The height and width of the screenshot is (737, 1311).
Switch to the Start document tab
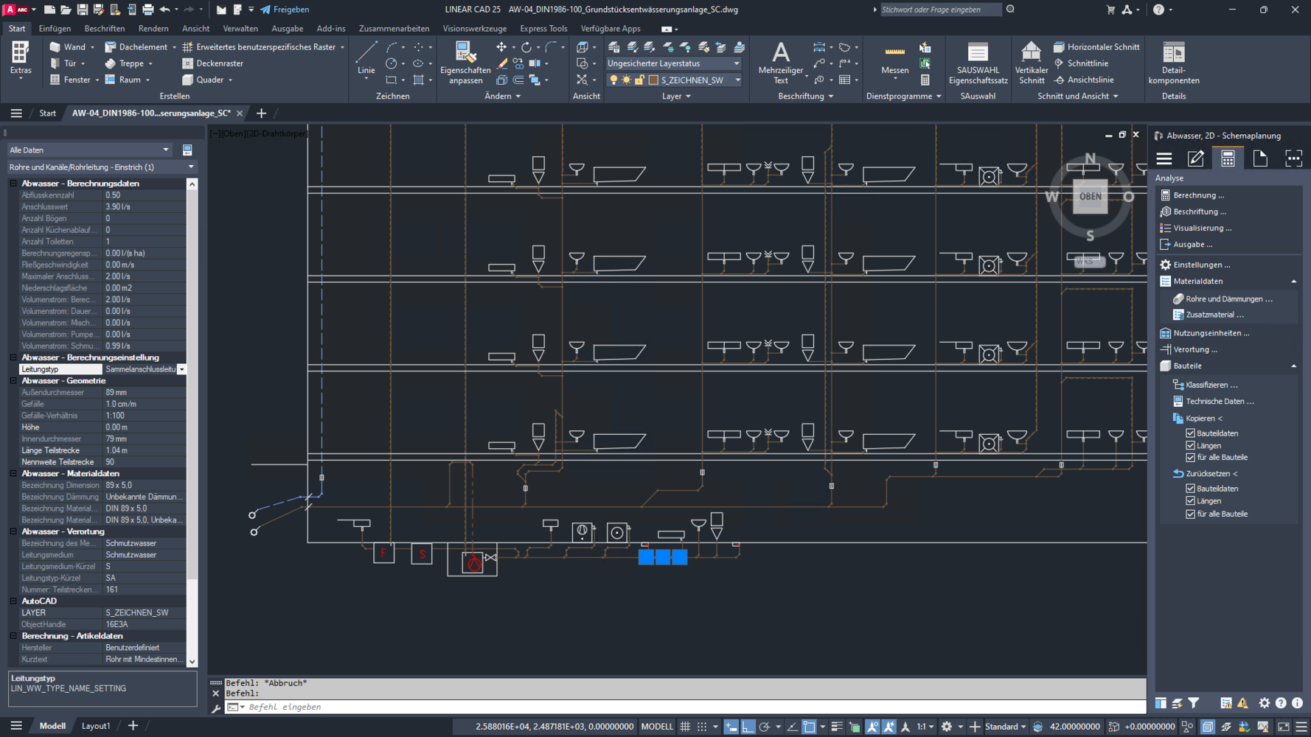(47, 113)
